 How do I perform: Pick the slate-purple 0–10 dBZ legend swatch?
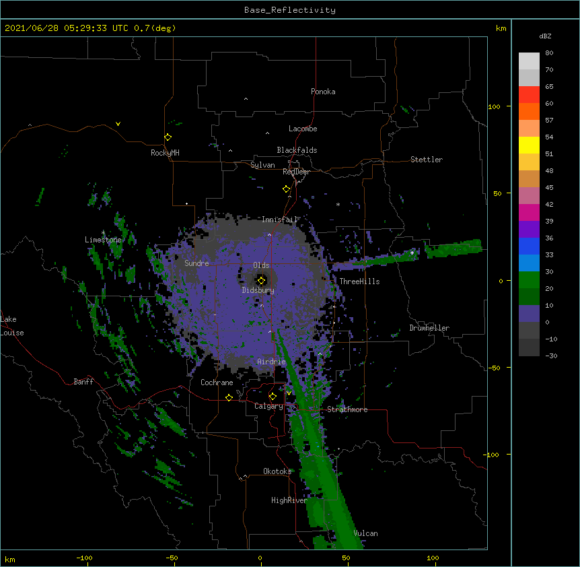click(529, 314)
